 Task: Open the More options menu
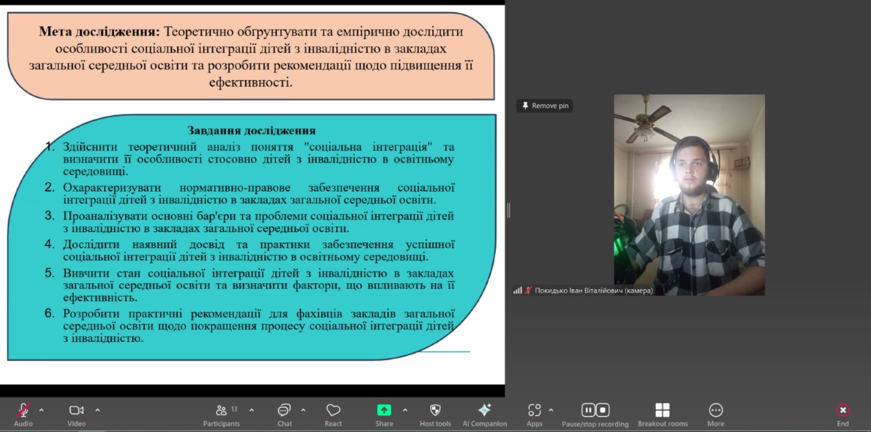point(715,411)
